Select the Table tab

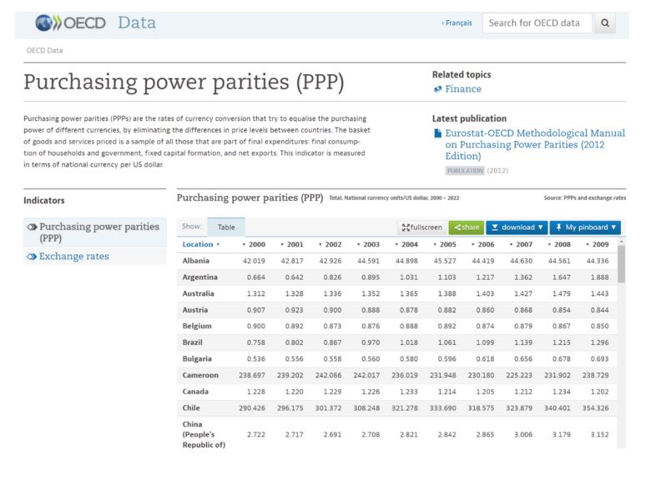click(226, 227)
